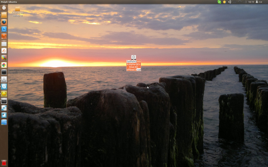Open the Files manager in launcher
The image size is (268, 167).
(4, 15)
